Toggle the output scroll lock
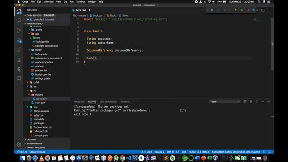 251,102
